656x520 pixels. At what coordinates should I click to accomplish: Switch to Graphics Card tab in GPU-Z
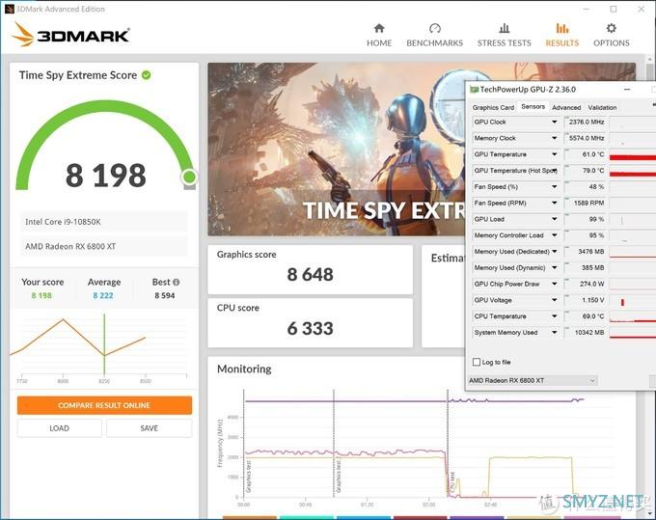pos(493,107)
